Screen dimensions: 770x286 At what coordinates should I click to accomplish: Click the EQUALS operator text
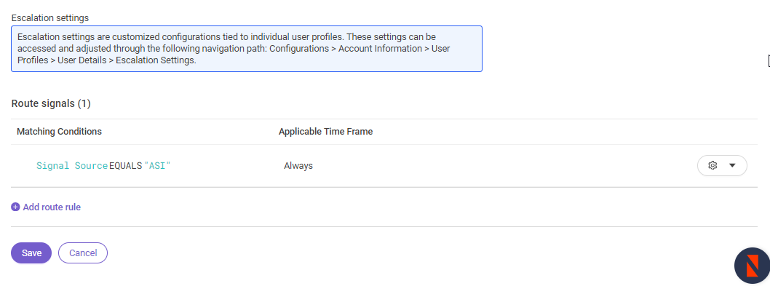pos(126,166)
